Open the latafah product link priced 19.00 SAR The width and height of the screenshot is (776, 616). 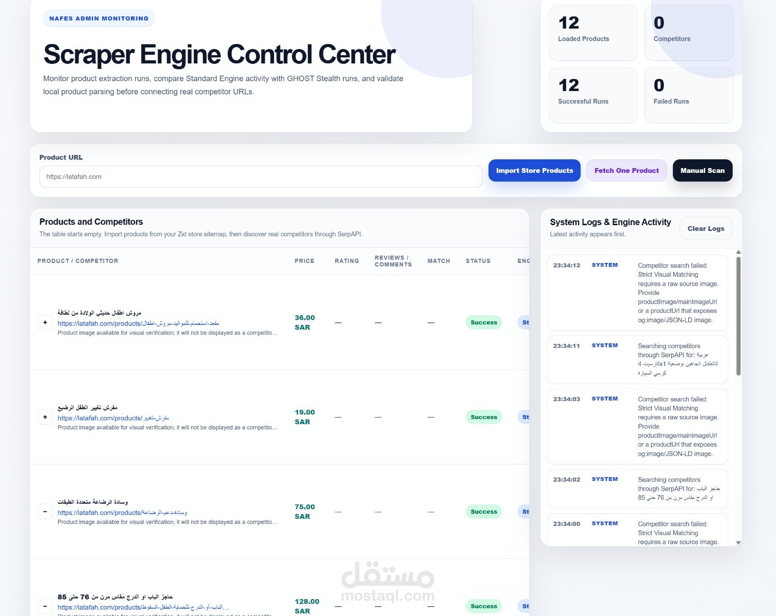pyautogui.click(x=113, y=418)
